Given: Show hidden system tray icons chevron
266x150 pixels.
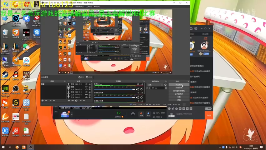Looking at the screenshot, I should click(220, 147).
